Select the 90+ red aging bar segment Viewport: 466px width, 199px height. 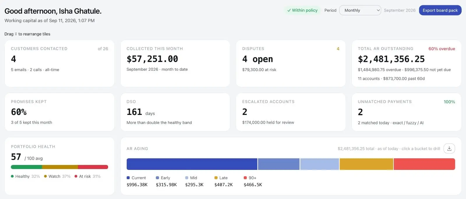424,164
